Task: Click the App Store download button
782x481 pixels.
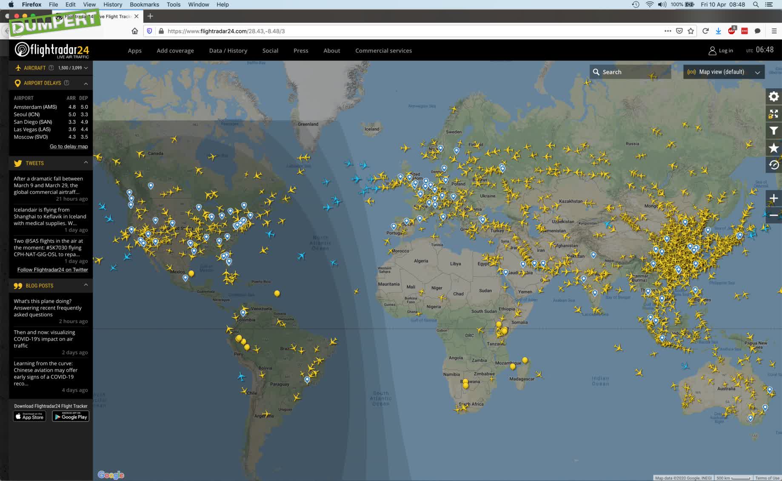Action: click(29, 416)
